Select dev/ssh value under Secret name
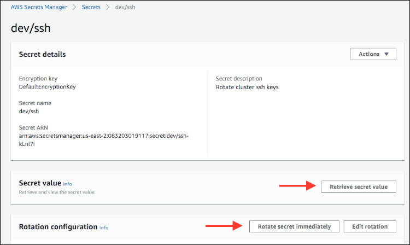 click(x=29, y=111)
